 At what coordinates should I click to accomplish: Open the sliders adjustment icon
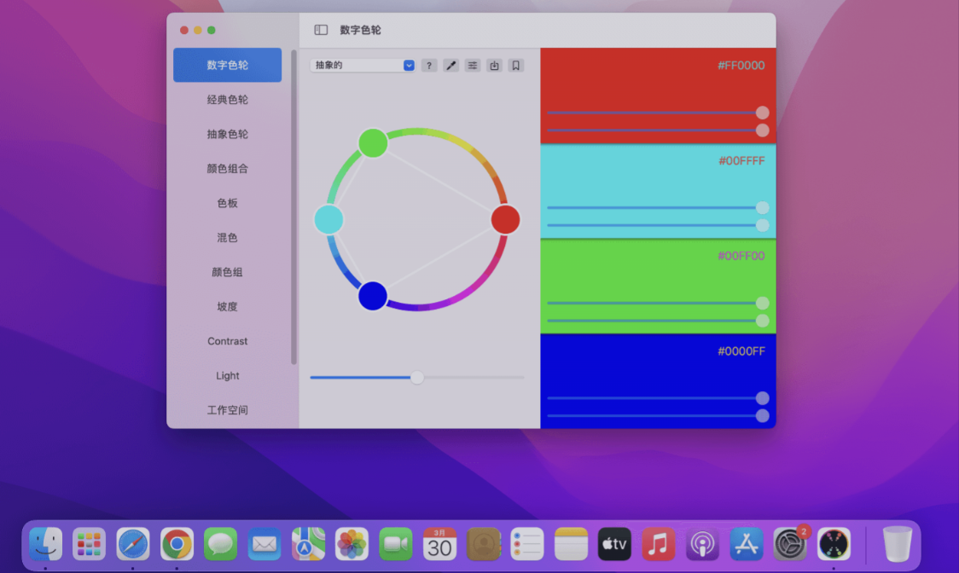(472, 65)
